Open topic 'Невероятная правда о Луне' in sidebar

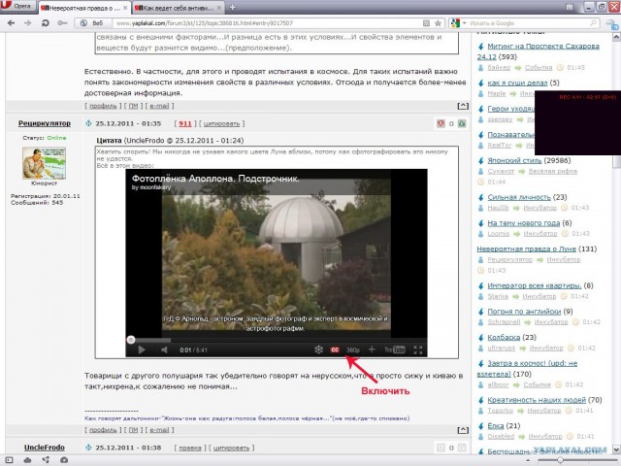click(526, 249)
